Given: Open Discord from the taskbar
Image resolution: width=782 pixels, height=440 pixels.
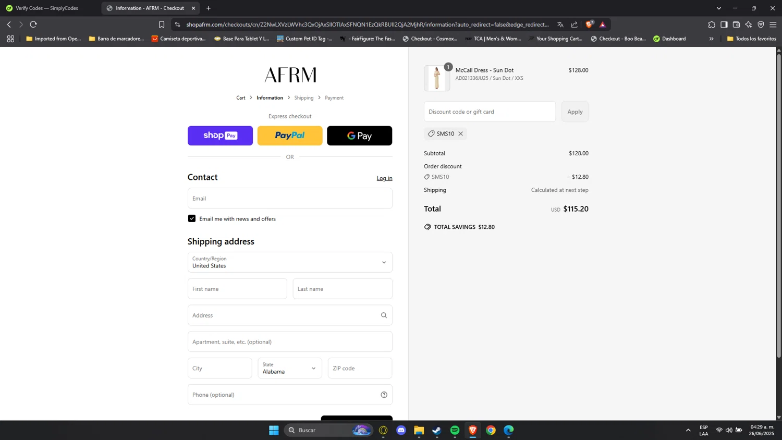Looking at the screenshot, I should point(401,430).
